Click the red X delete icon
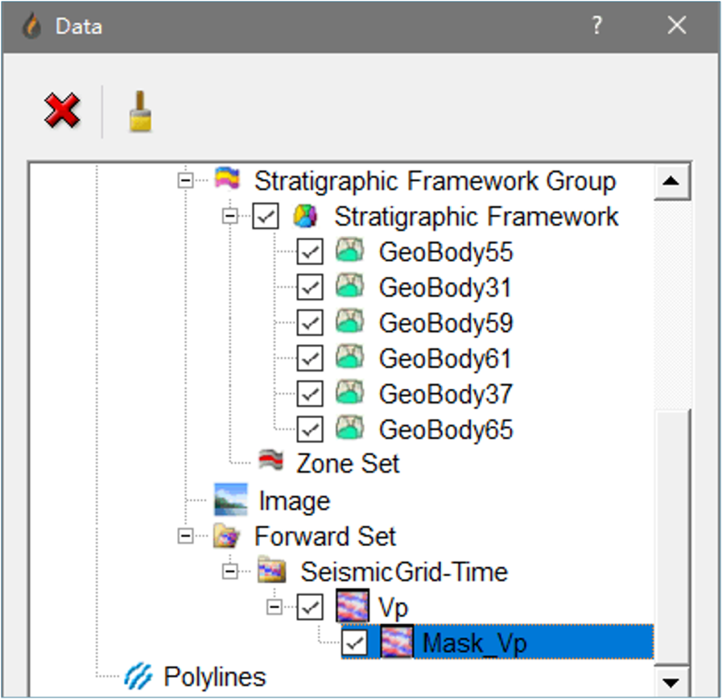Viewport: 722px width, 699px height. coord(62,111)
